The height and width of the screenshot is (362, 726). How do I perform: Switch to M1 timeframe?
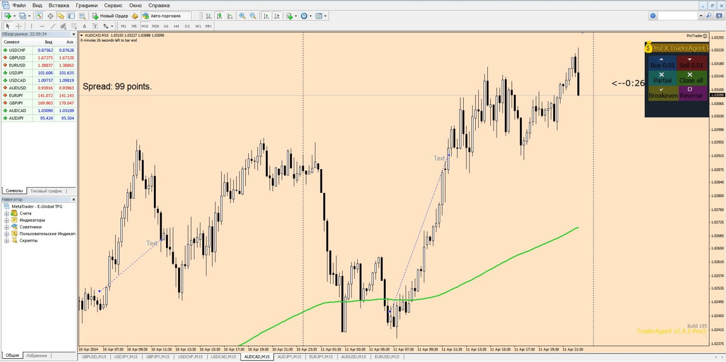[x=123, y=26]
